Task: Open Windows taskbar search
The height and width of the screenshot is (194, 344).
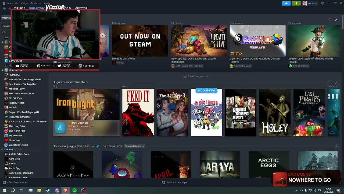Action: point(13,190)
